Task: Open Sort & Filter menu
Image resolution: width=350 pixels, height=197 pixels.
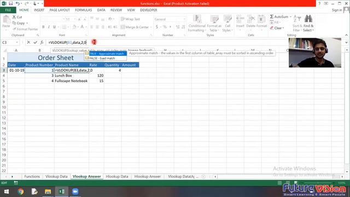Action: pyautogui.click(x=297, y=24)
